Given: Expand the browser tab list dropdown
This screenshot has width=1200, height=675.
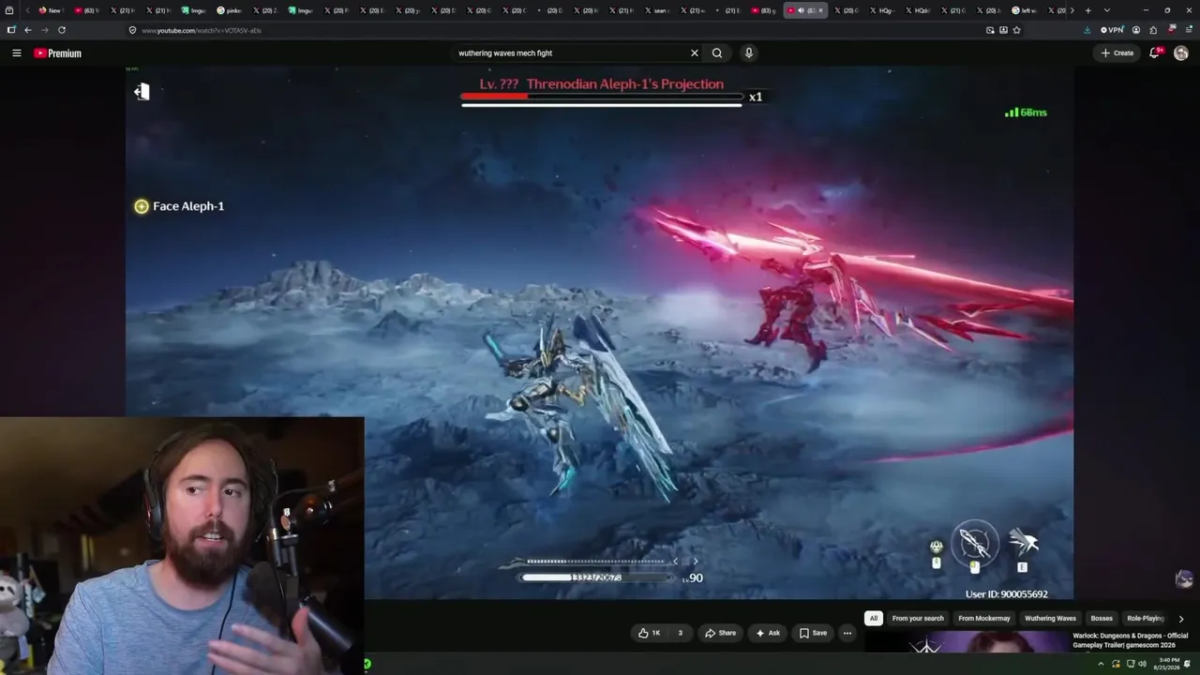Looking at the screenshot, I should click(1106, 10).
